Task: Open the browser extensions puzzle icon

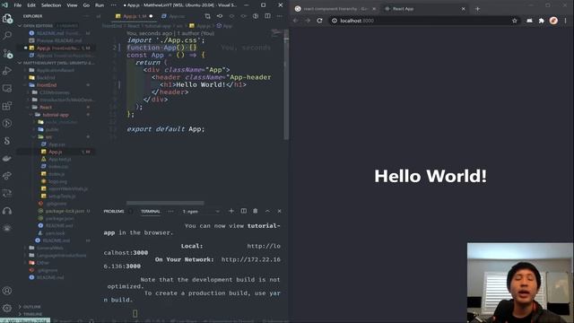Action: 541,21
